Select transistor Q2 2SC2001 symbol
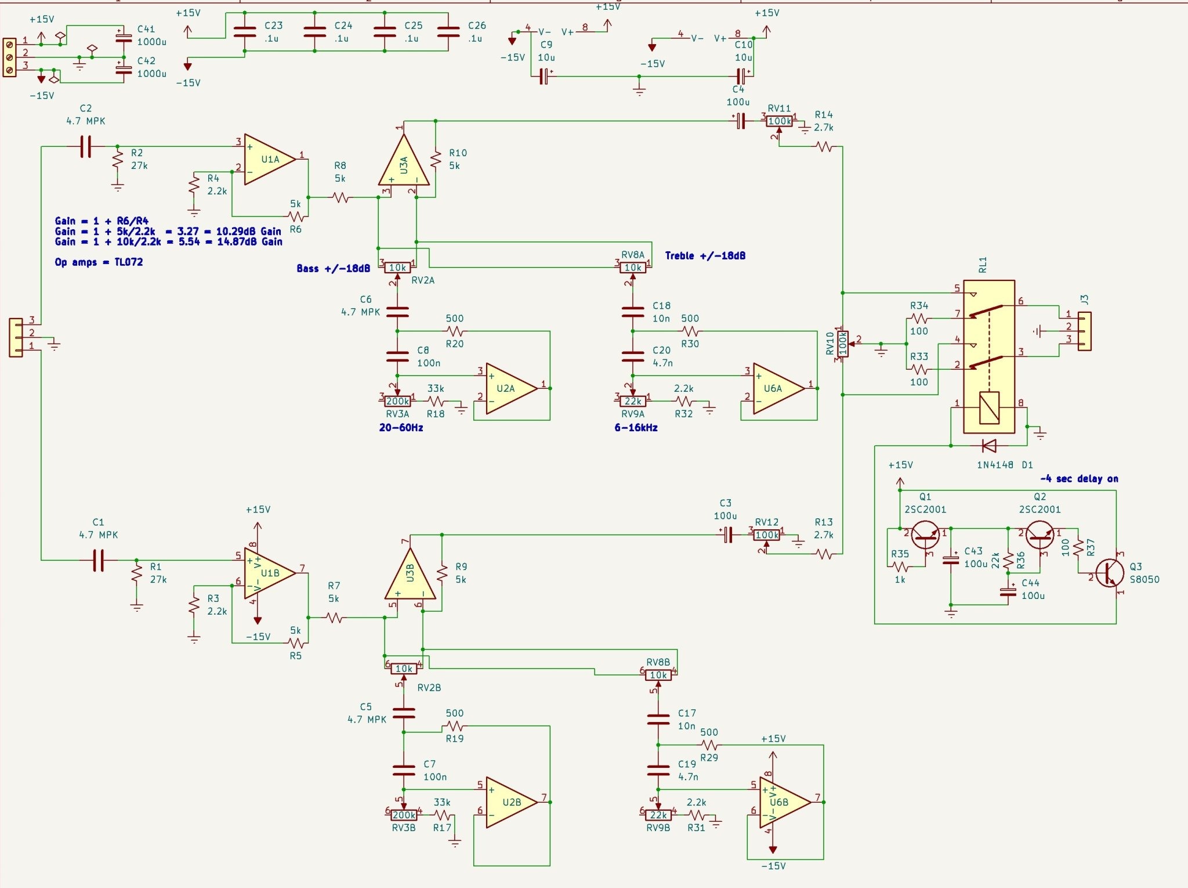The width and height of the screenshot is (1188, 888). (1040, 535)
